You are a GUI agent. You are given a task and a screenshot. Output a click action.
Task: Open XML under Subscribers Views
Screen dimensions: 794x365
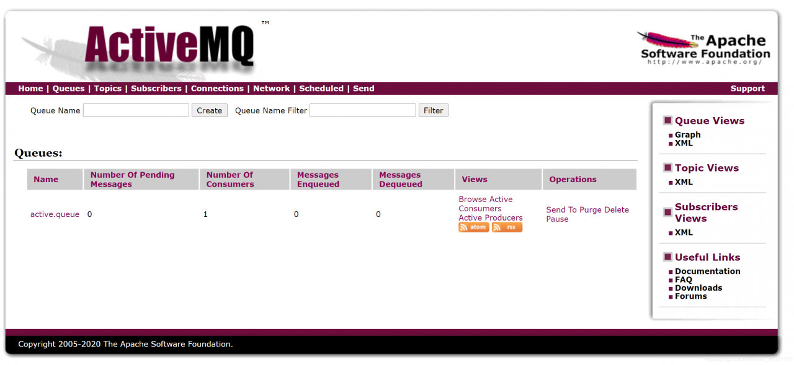click(x=684, y=232)
